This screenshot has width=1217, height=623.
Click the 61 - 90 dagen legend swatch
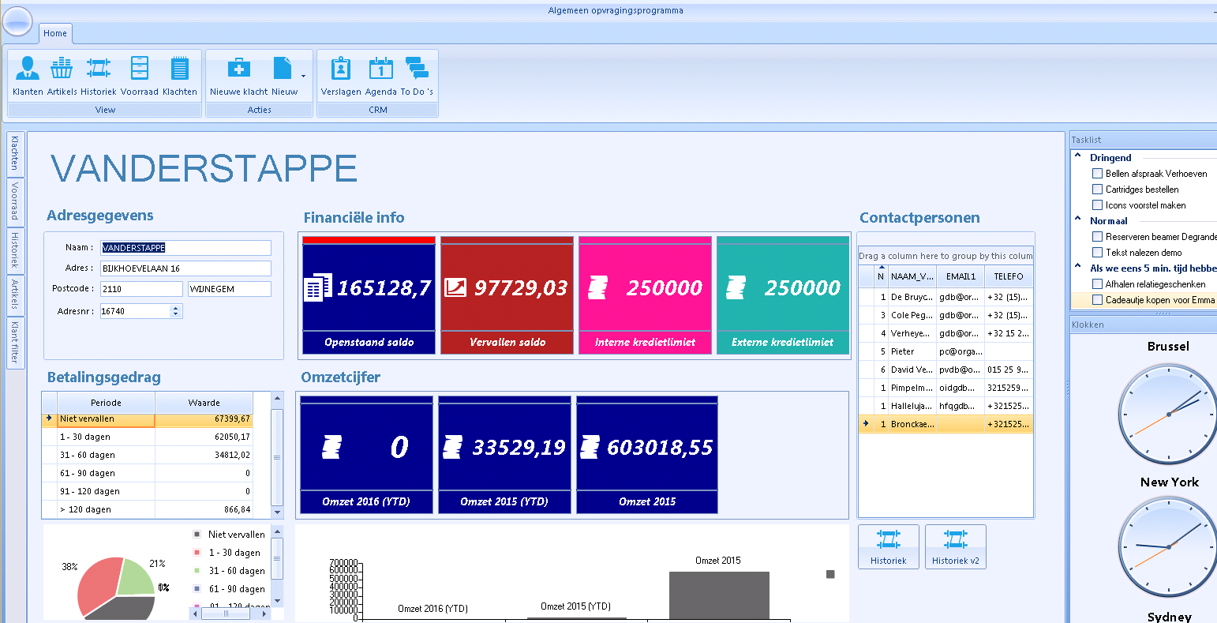[x=197, y=589]
